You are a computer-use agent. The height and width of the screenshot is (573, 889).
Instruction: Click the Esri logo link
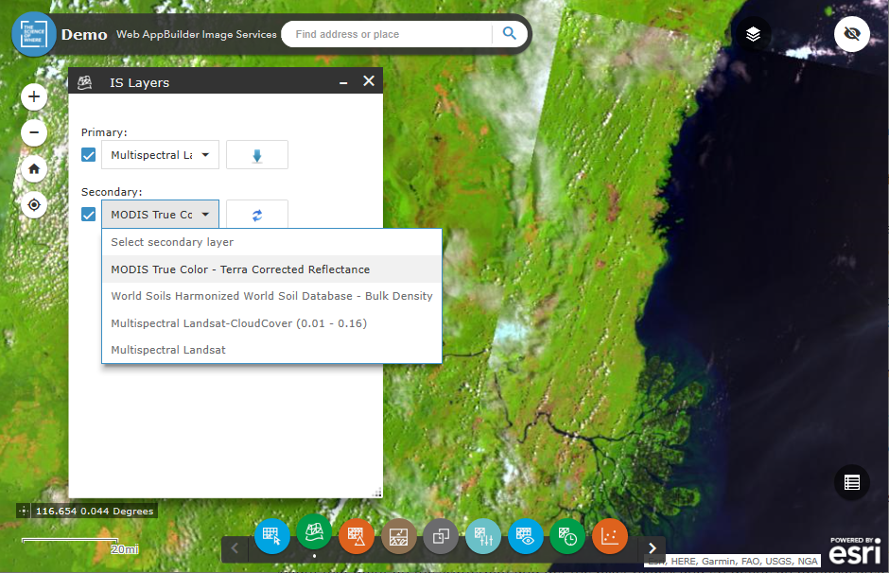pos(855,550)
